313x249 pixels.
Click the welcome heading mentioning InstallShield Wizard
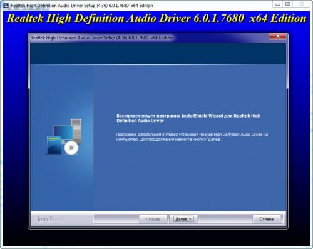tap(188, 118)
